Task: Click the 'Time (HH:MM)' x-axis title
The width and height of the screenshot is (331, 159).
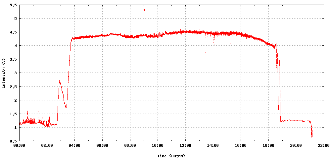Action: (171, 156)
